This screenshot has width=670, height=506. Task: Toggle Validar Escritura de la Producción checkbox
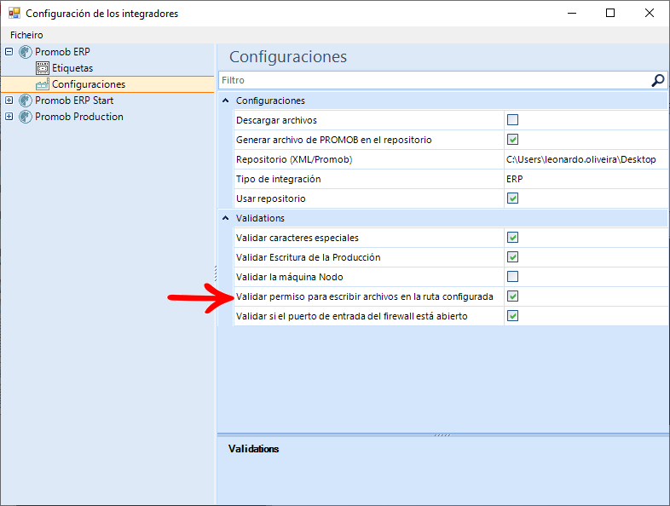click(x=513, y=257)
